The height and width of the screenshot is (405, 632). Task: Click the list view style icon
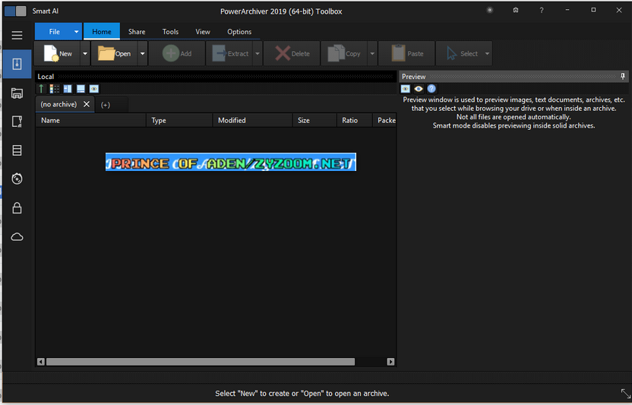(x=55, y=89)
